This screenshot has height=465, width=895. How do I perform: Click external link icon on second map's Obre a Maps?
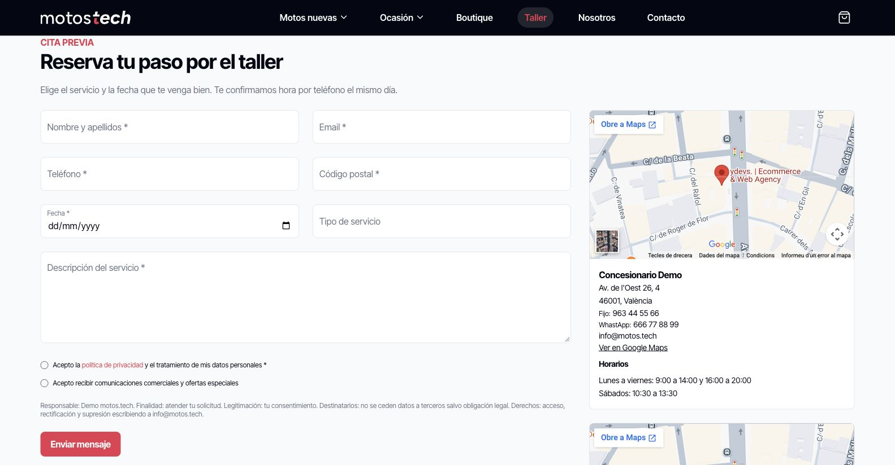[652, 438]
